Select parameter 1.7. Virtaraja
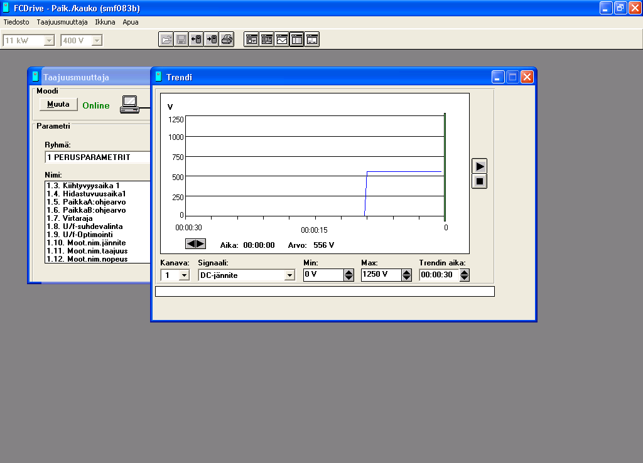Viewport: 643px width, 463px height. click(x=97, y=218)
